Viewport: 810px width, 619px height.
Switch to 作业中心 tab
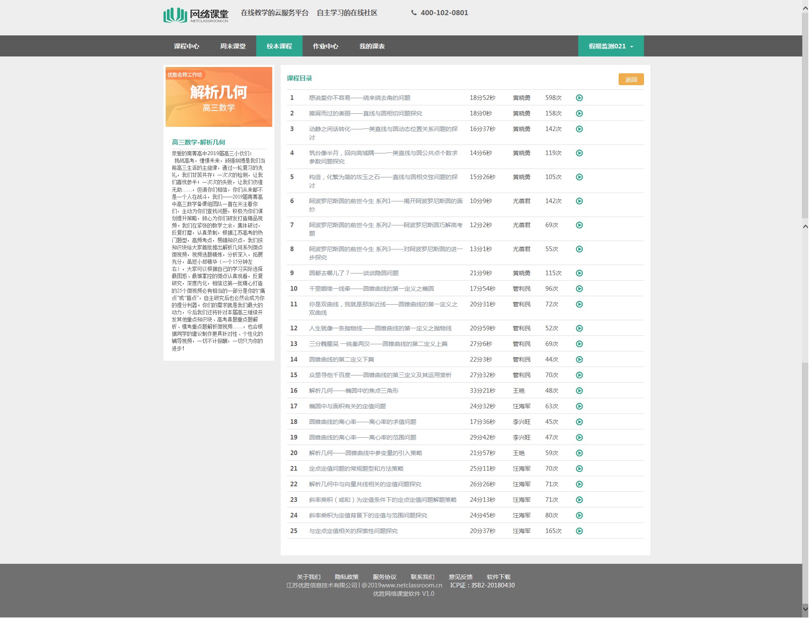tap(326, 46)
